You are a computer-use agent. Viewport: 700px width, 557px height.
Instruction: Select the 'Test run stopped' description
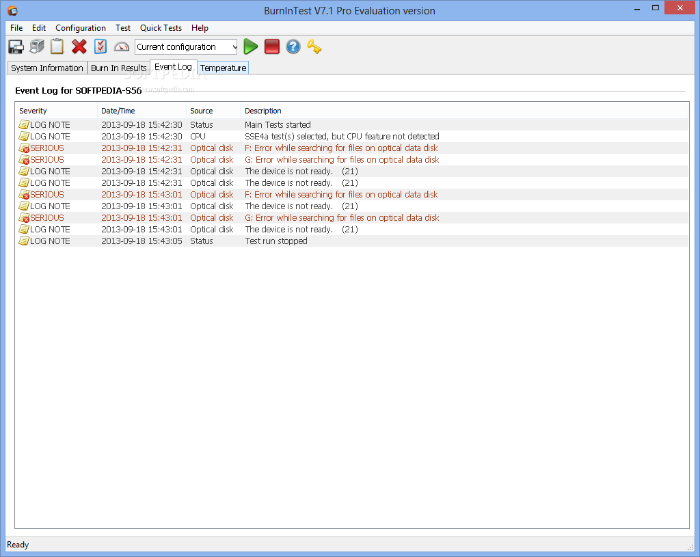click(x=276, y=241)
